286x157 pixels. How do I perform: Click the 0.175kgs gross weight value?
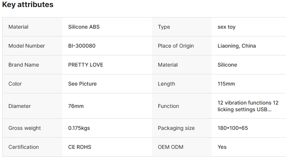[x=79, y=128]
